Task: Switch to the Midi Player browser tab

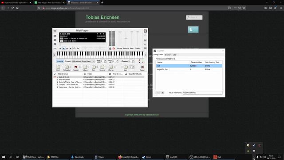Action: click(50, 3)
